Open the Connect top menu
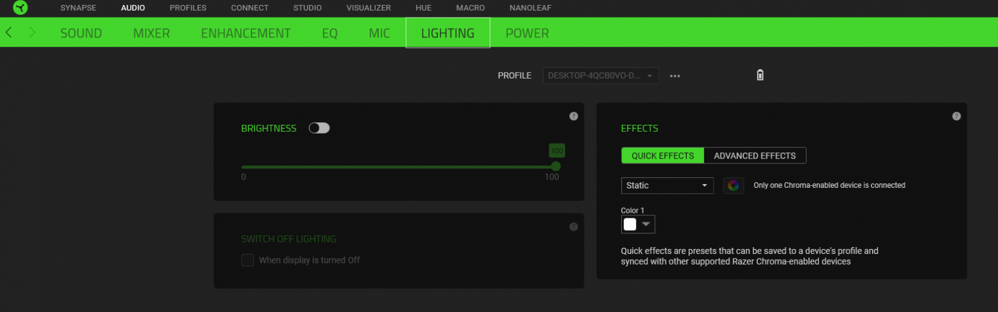 (249, 8)
